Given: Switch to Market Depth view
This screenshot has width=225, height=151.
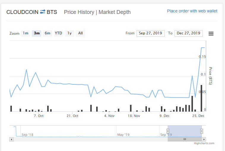Looking at the screenshot, I should pyautogui.click(x=115, y=12).
